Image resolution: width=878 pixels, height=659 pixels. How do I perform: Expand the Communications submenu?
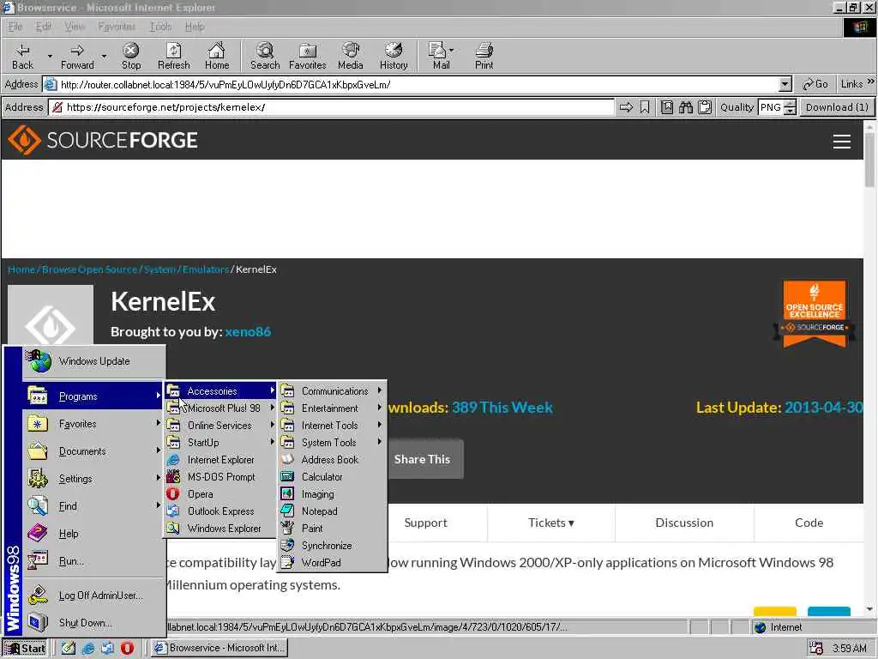(334, 391)
